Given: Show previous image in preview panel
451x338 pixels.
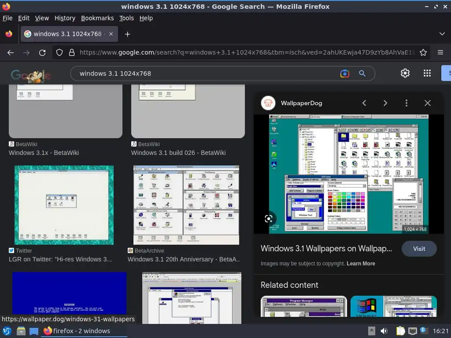Looking at the screenshot, I should [x=364, y=103].
